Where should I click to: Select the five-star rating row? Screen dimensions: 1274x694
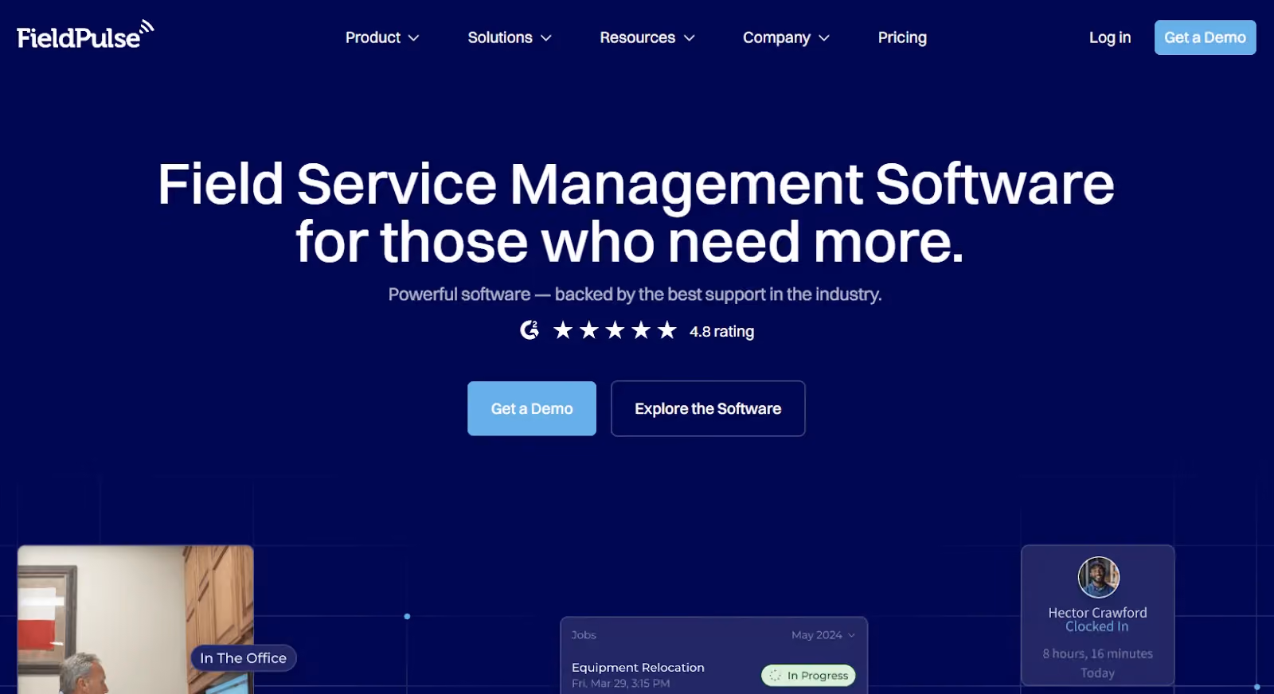pyautogui.click(x=615, y=330)
